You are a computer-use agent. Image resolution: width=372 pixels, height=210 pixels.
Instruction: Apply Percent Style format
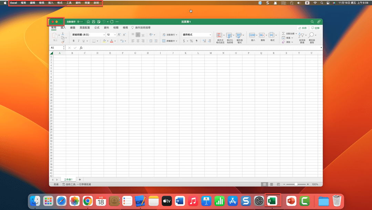pos(191,41)
